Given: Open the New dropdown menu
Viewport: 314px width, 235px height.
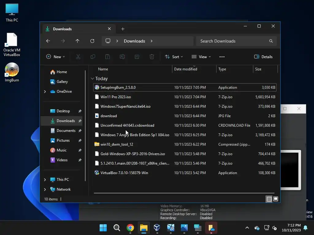Looking at the screenshot, I should (56, 57).
